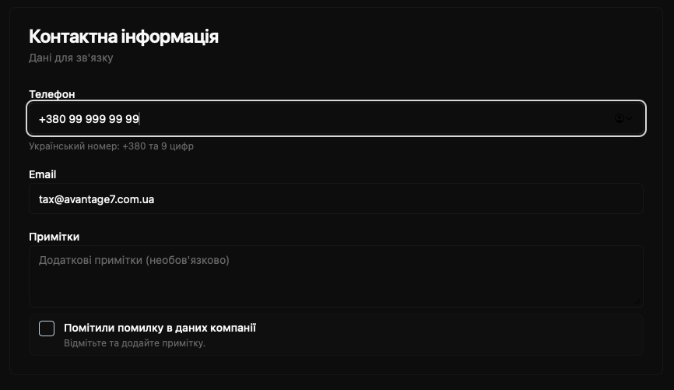The width and height of the screenshot is (674, 390).
Task: Click the "Email" field label
Action: click(x=43, y=174)
